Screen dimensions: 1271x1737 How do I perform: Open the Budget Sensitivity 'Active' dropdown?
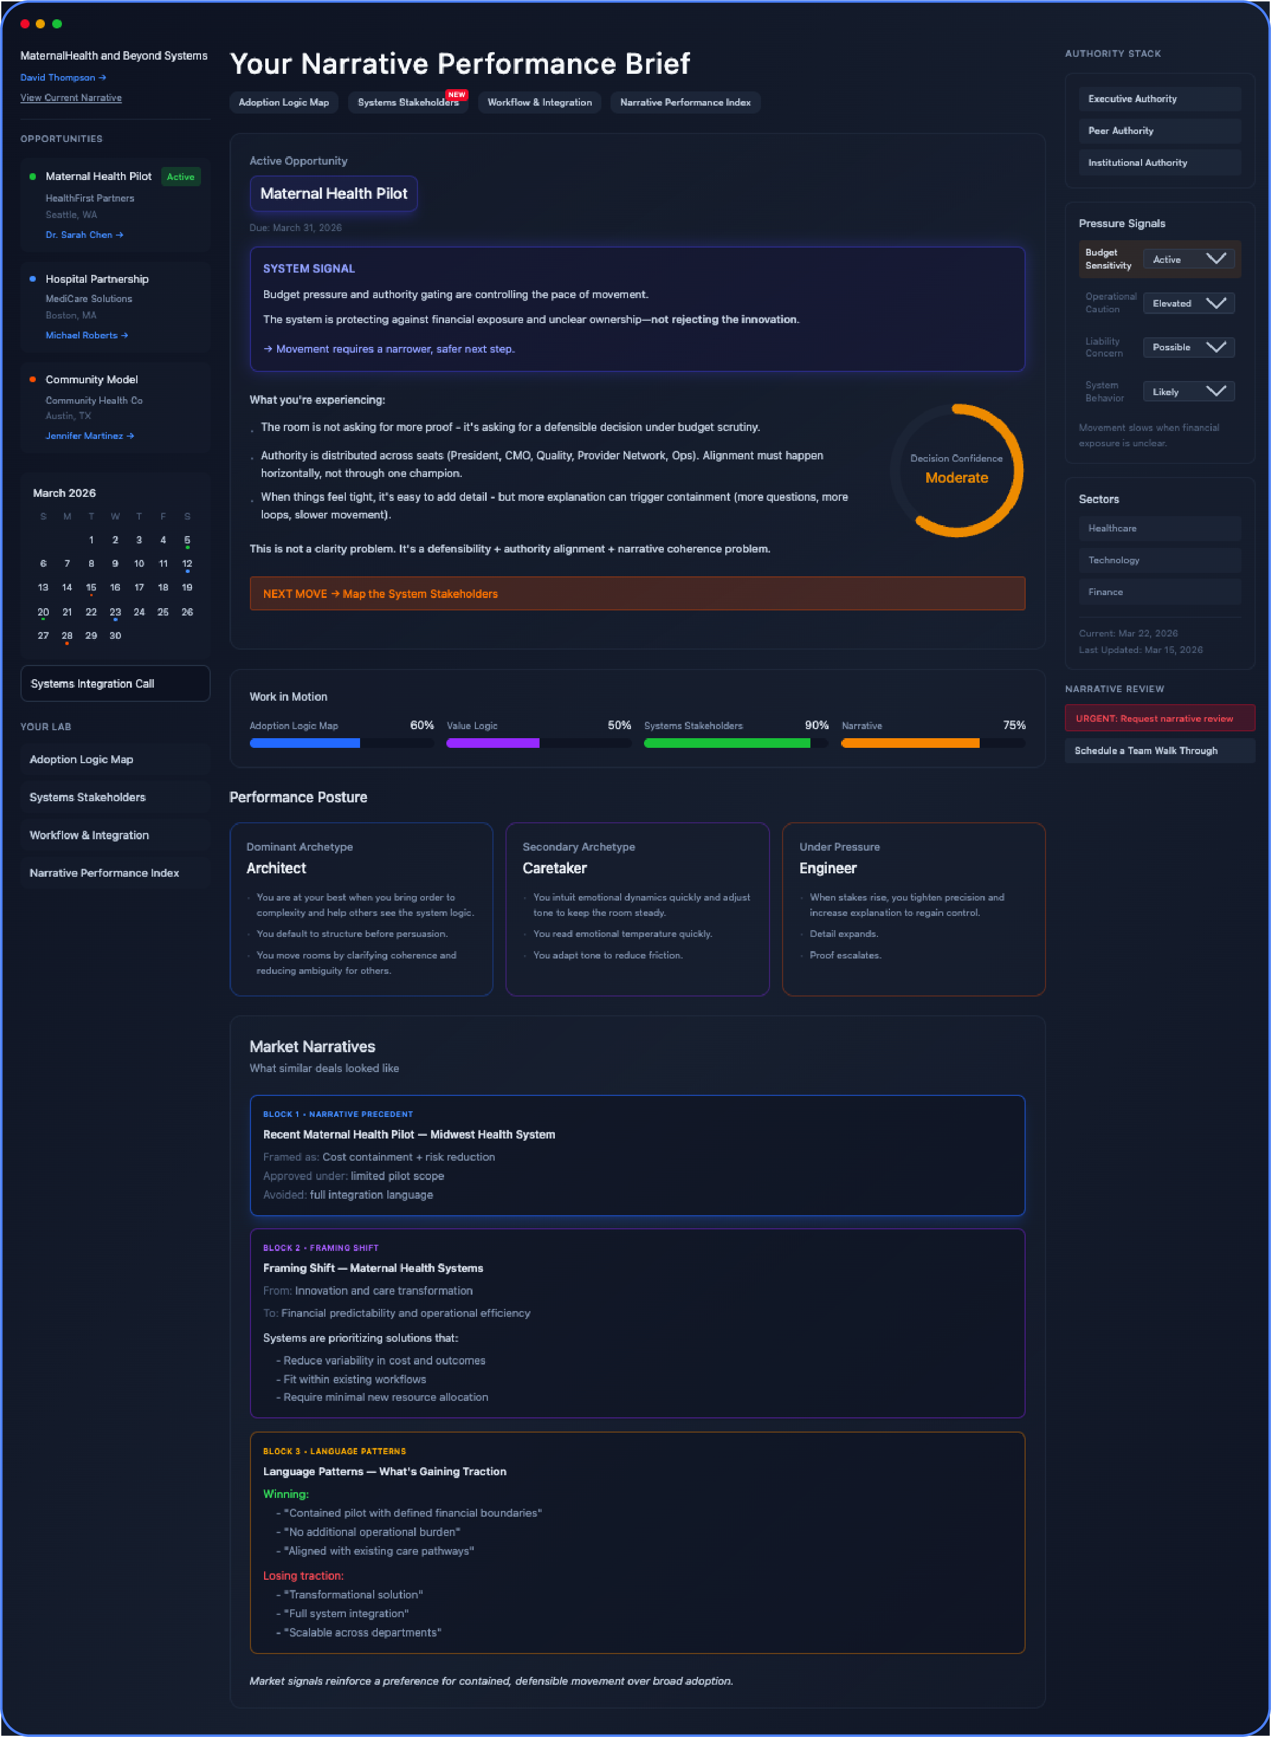point(1189,259)
